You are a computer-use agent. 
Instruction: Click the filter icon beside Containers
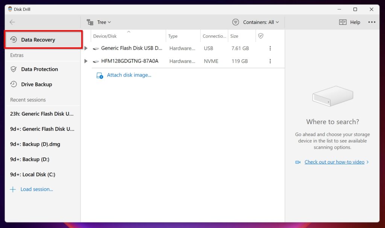tap(236, 22)
